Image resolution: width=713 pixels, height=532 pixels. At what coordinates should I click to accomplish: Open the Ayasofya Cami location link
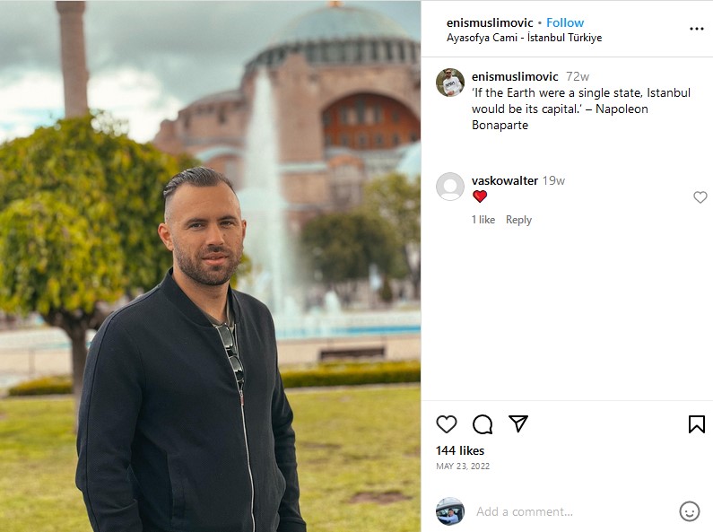(524, 38)
